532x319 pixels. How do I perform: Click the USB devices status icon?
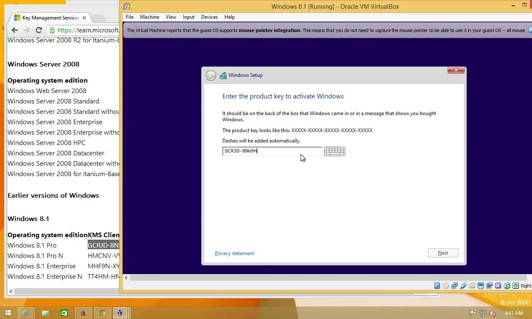[463, 286]
